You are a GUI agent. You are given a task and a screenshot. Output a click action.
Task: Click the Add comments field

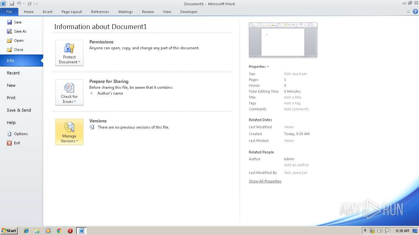tap(296, 109)
